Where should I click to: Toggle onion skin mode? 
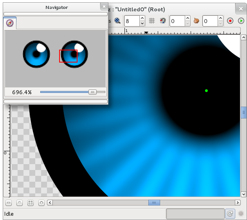(x=196, y=21)
